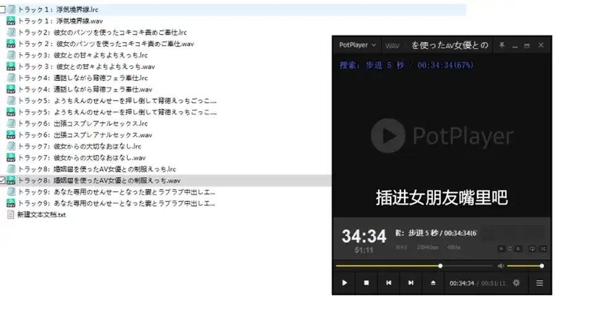Click the eject/open file button

coord(433,283)
